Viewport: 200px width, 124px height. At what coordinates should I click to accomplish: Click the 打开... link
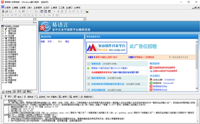[51, 41]
